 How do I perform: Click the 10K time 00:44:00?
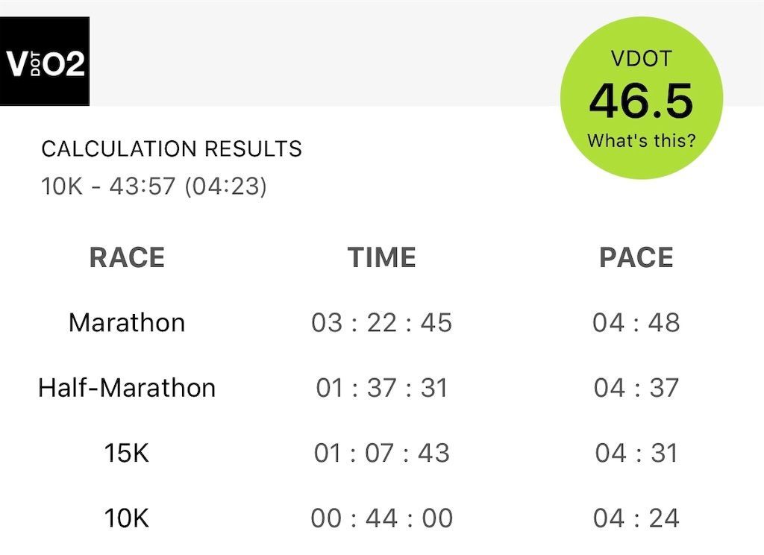click(381, 518)
